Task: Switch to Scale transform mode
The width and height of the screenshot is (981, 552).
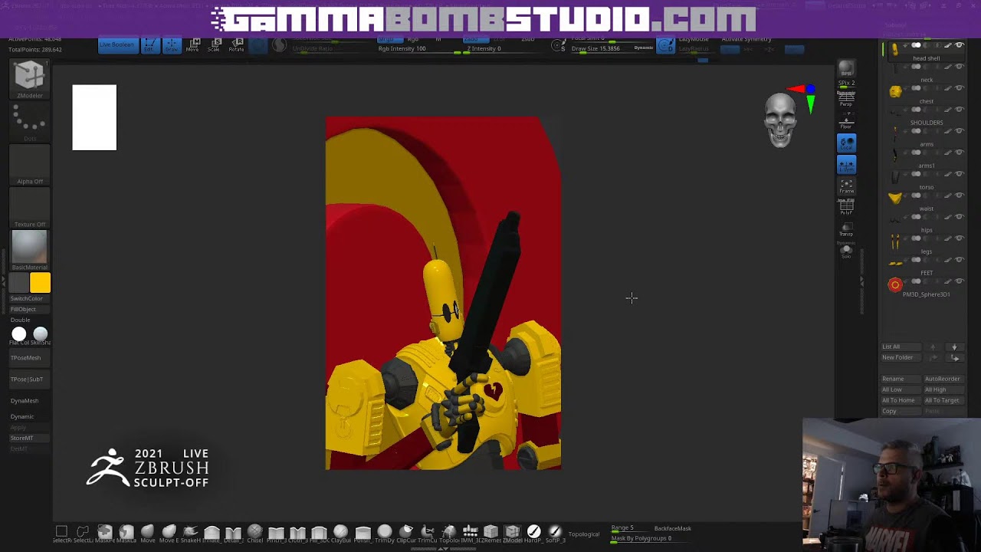Action: (215, 44)
